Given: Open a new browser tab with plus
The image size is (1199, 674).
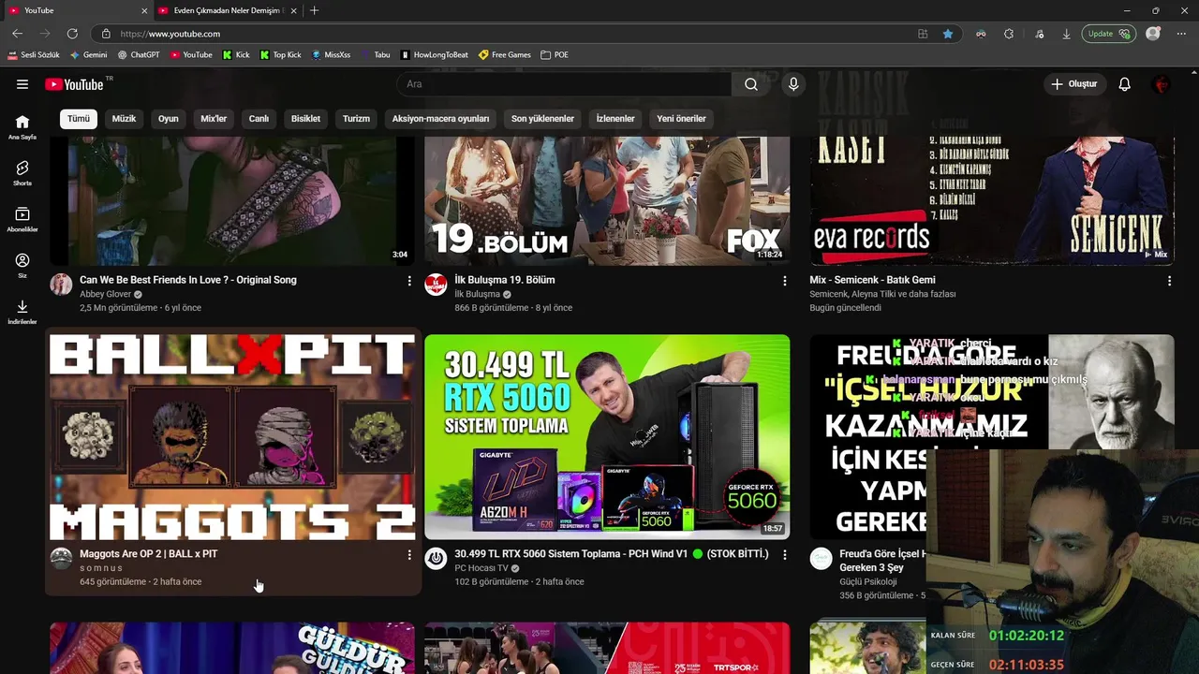Looking at the screenshot, I should (x=314, y=10).
